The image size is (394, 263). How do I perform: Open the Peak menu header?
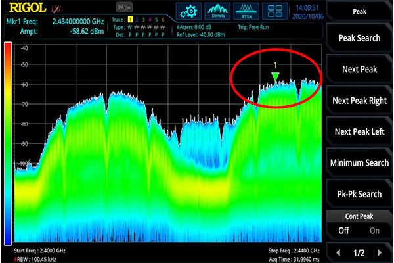(359, 12)
